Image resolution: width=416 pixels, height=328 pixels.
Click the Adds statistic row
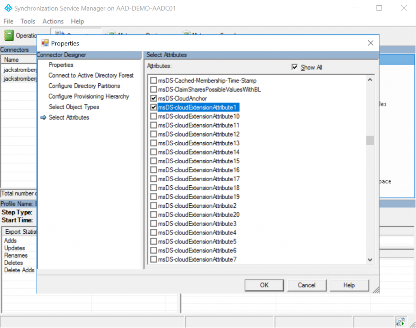click(19, 241)
